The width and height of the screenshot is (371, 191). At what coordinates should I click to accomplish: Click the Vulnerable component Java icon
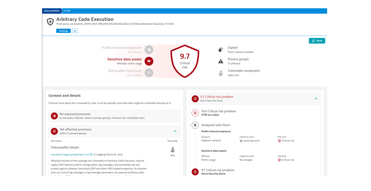[x=221, y=73]
